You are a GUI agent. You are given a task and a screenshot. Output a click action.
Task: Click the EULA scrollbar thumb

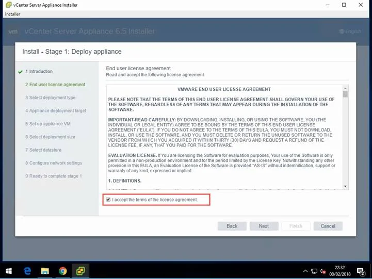[x=345, y=94]
